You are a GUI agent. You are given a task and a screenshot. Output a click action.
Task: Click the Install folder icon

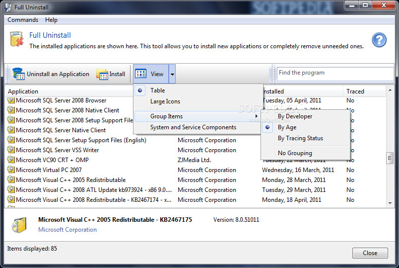(102, 74)
